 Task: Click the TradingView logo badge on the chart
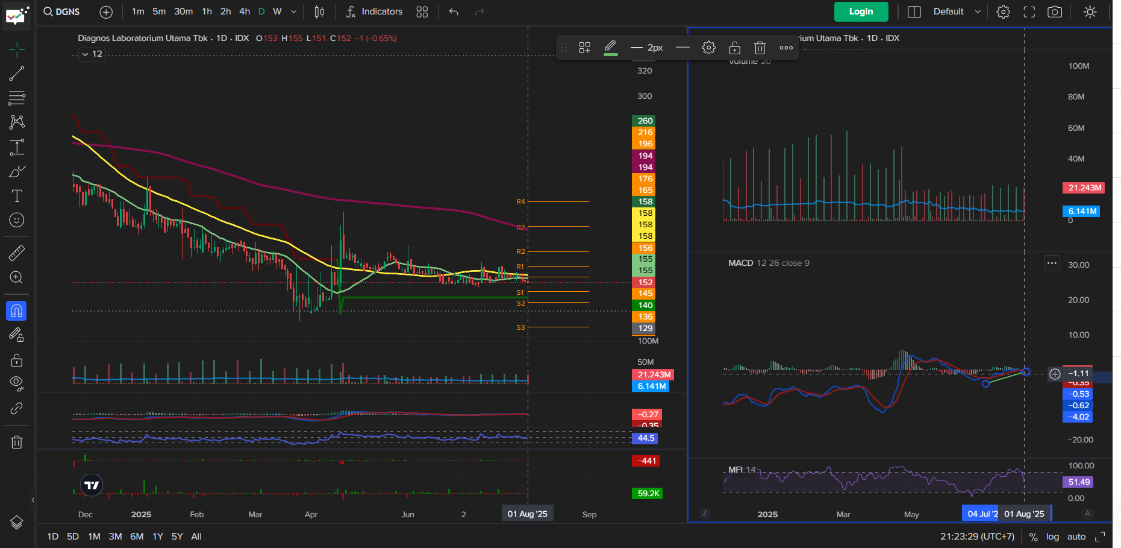(x=92, y=485)
